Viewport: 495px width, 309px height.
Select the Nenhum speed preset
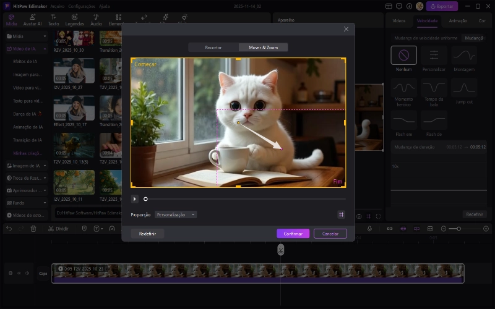(403, 56)
